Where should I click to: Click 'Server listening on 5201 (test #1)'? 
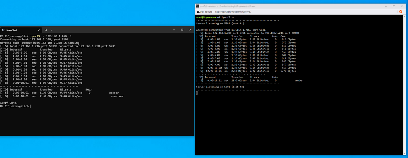click(x=220, y=23)
